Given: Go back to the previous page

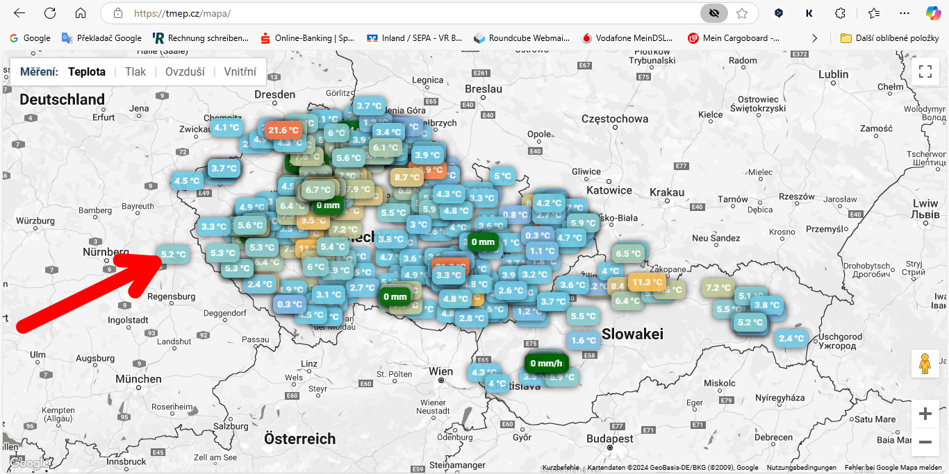Looking at the screenshot, I should [19, 13].
